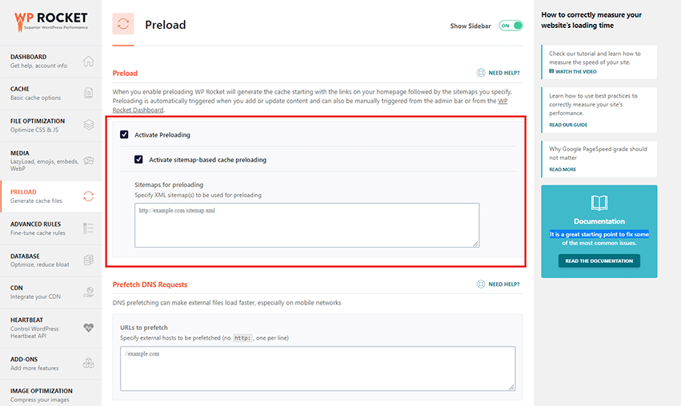Click the CDN globe icon in sidebar
The width and height of the screenshot is (681, 406).
click(x=88, y=293)
